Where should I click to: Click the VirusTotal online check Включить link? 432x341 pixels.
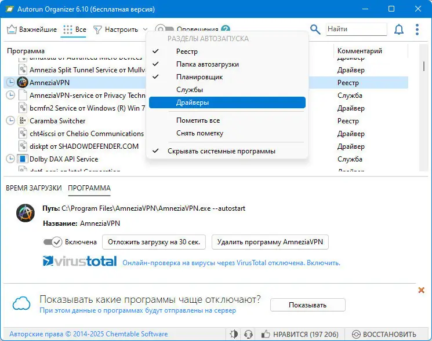click(324, 263)
